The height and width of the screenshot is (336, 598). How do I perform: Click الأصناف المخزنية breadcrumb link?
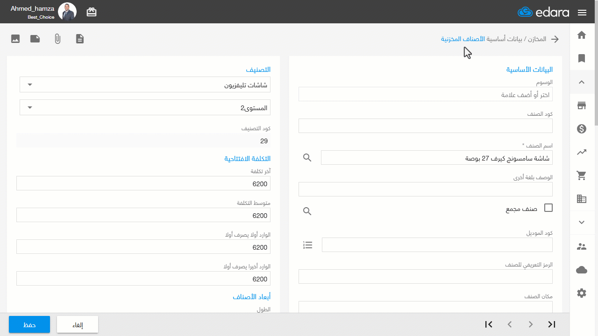coord(463,39)
